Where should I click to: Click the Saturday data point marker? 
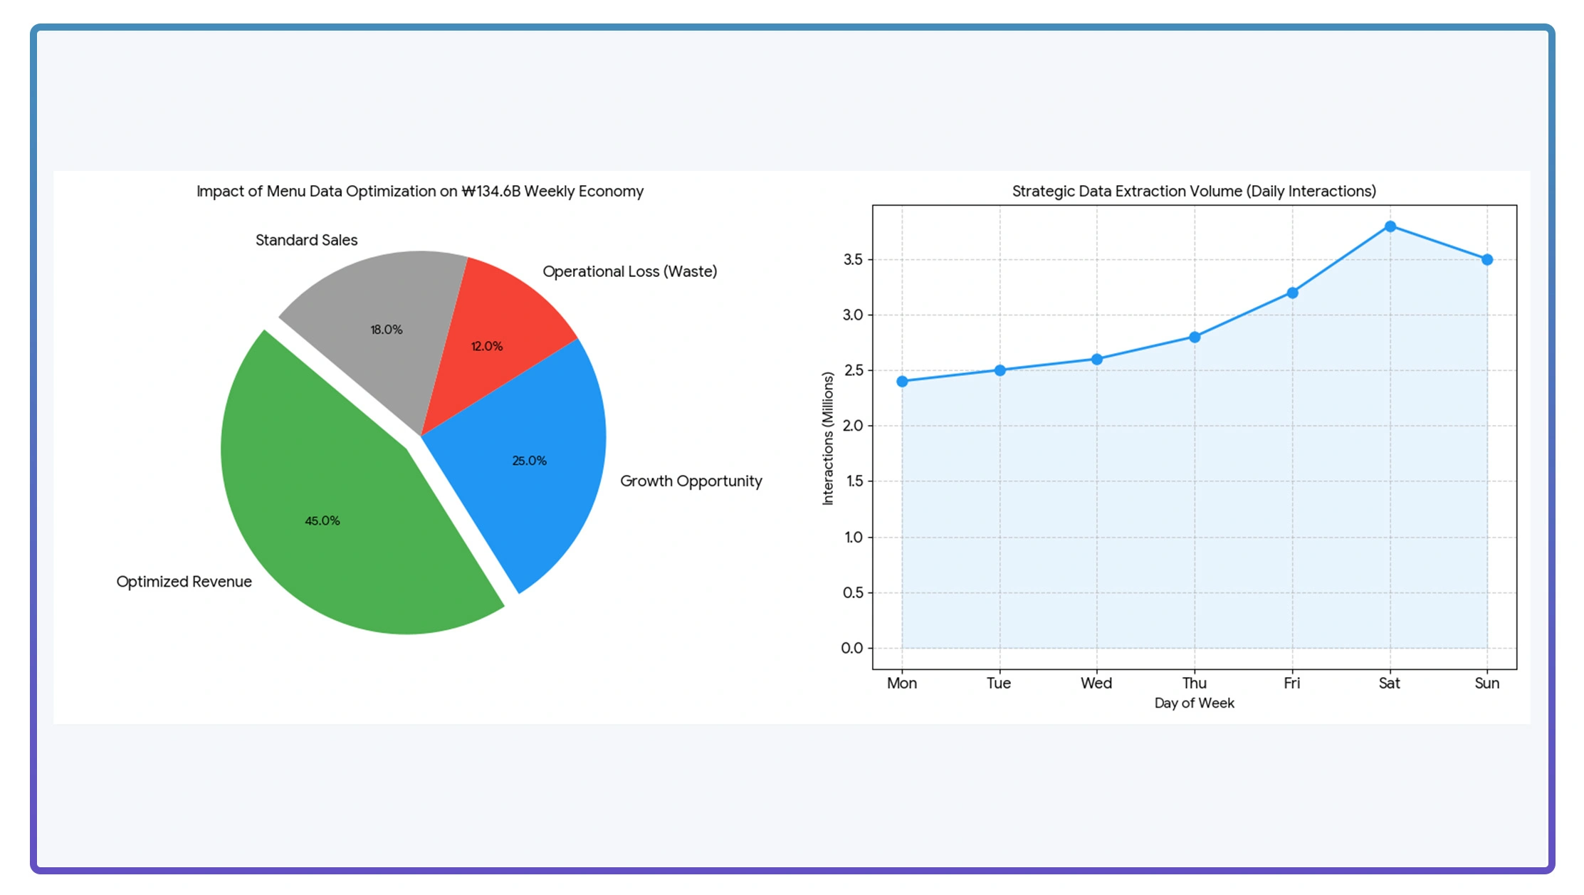coord(1390,226)
